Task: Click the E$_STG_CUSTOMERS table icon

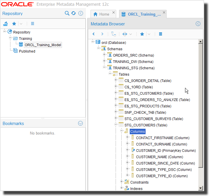Action: 121,93
